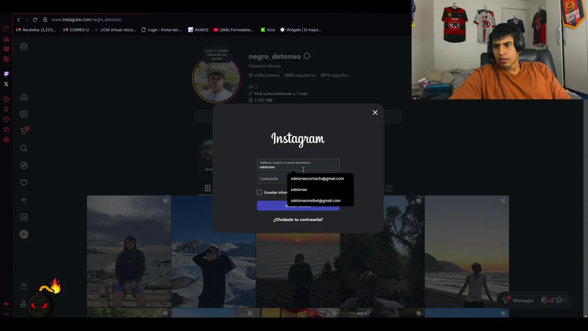Screen dimensions: 588x331
Task: Click the 12 publicaciones count
Action: click(264, 75)
